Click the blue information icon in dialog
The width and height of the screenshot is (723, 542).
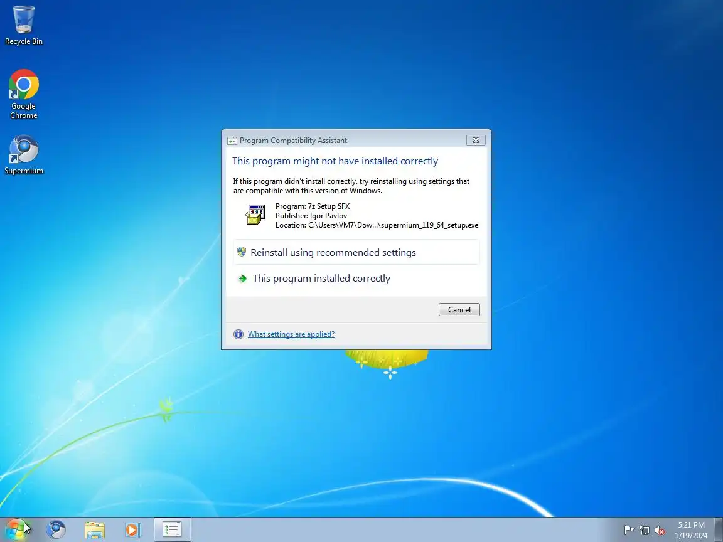coord(238,334)
